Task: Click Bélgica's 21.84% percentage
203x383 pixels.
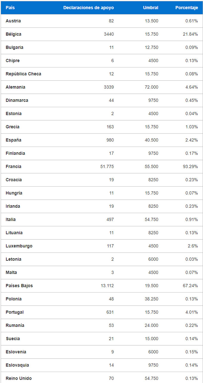Action: pyautogui.click(x=190, y=34)
